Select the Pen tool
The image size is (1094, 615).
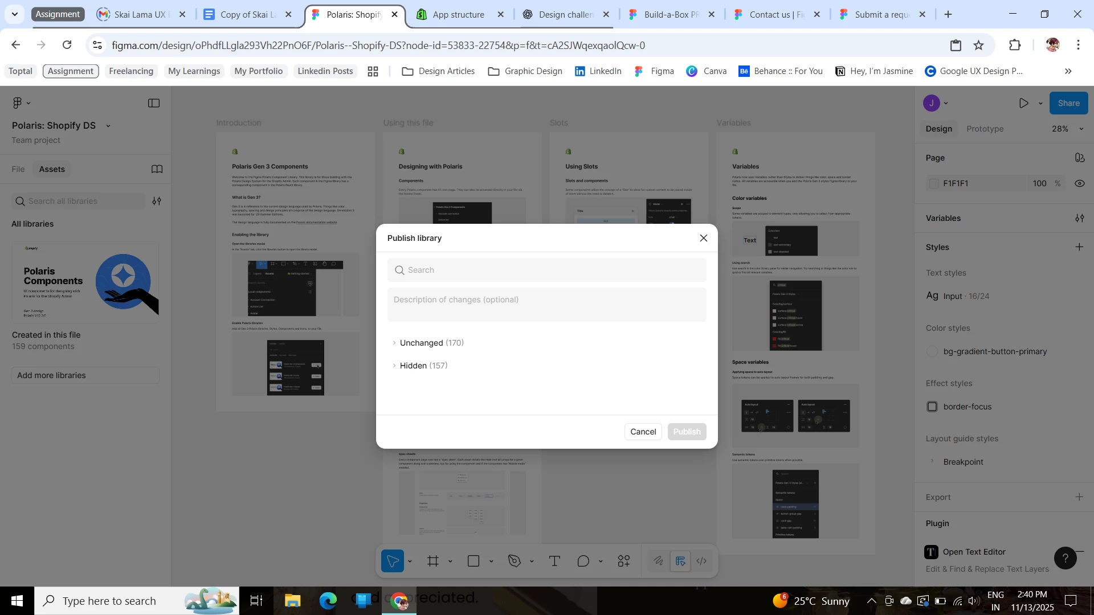click(x=515, y=561)
